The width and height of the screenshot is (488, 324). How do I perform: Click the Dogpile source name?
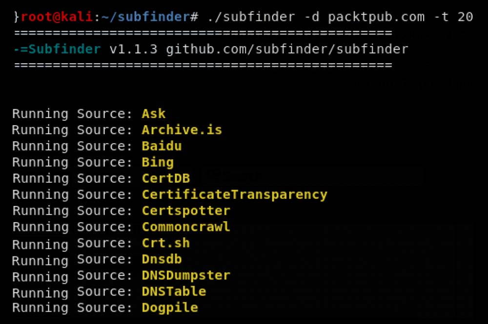(x=170, y=307)
